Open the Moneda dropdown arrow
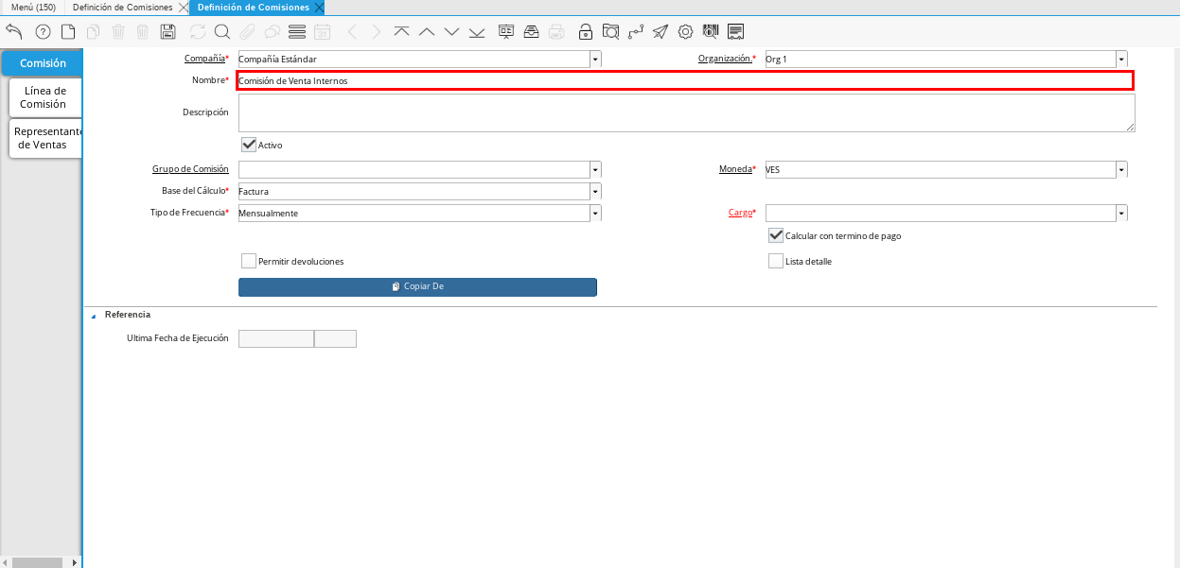The width and height of the screenshot is (1180, 568). pos(1121,169)
